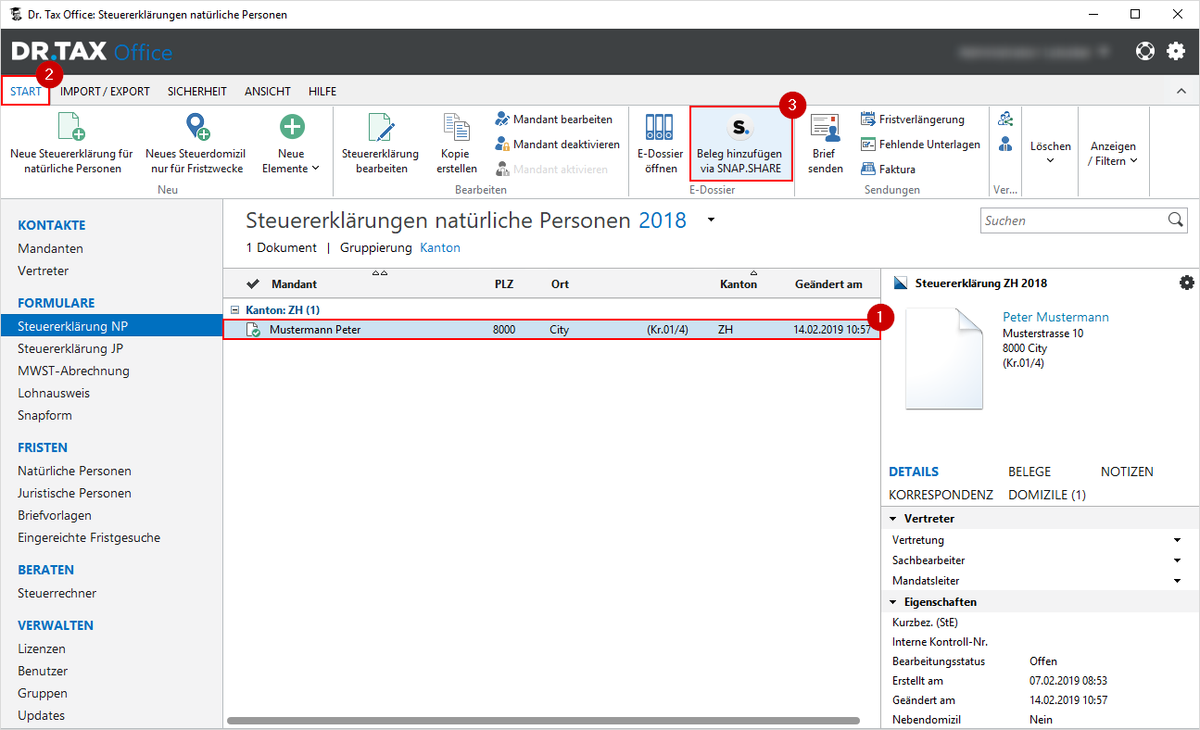The image size is (1200, 730).
Task: Open Lizenzen in the sidebar
Action: tap(42, 648)
